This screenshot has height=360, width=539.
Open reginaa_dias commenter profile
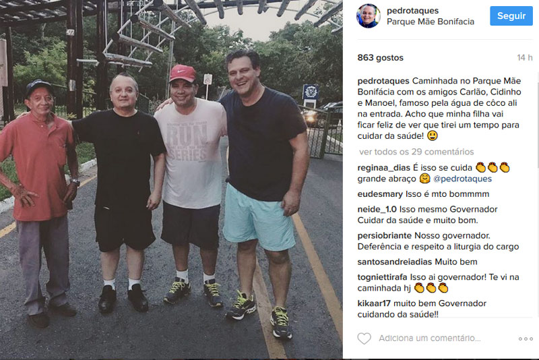tap(383, 168)
